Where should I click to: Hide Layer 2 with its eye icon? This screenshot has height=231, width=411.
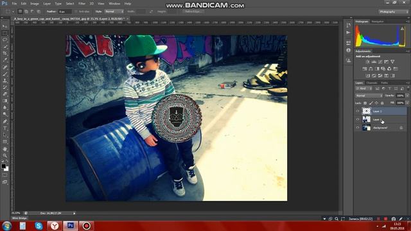coord(358,111)
